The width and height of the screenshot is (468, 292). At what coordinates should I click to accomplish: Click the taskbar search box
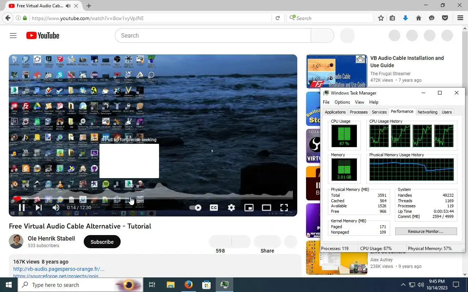pos(80,285)
